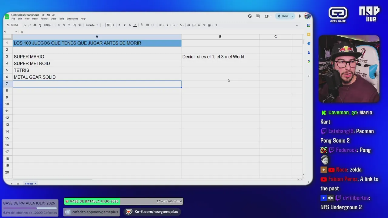Open the text wrapping dropdown
388x218 pixels.
(175, 25)
